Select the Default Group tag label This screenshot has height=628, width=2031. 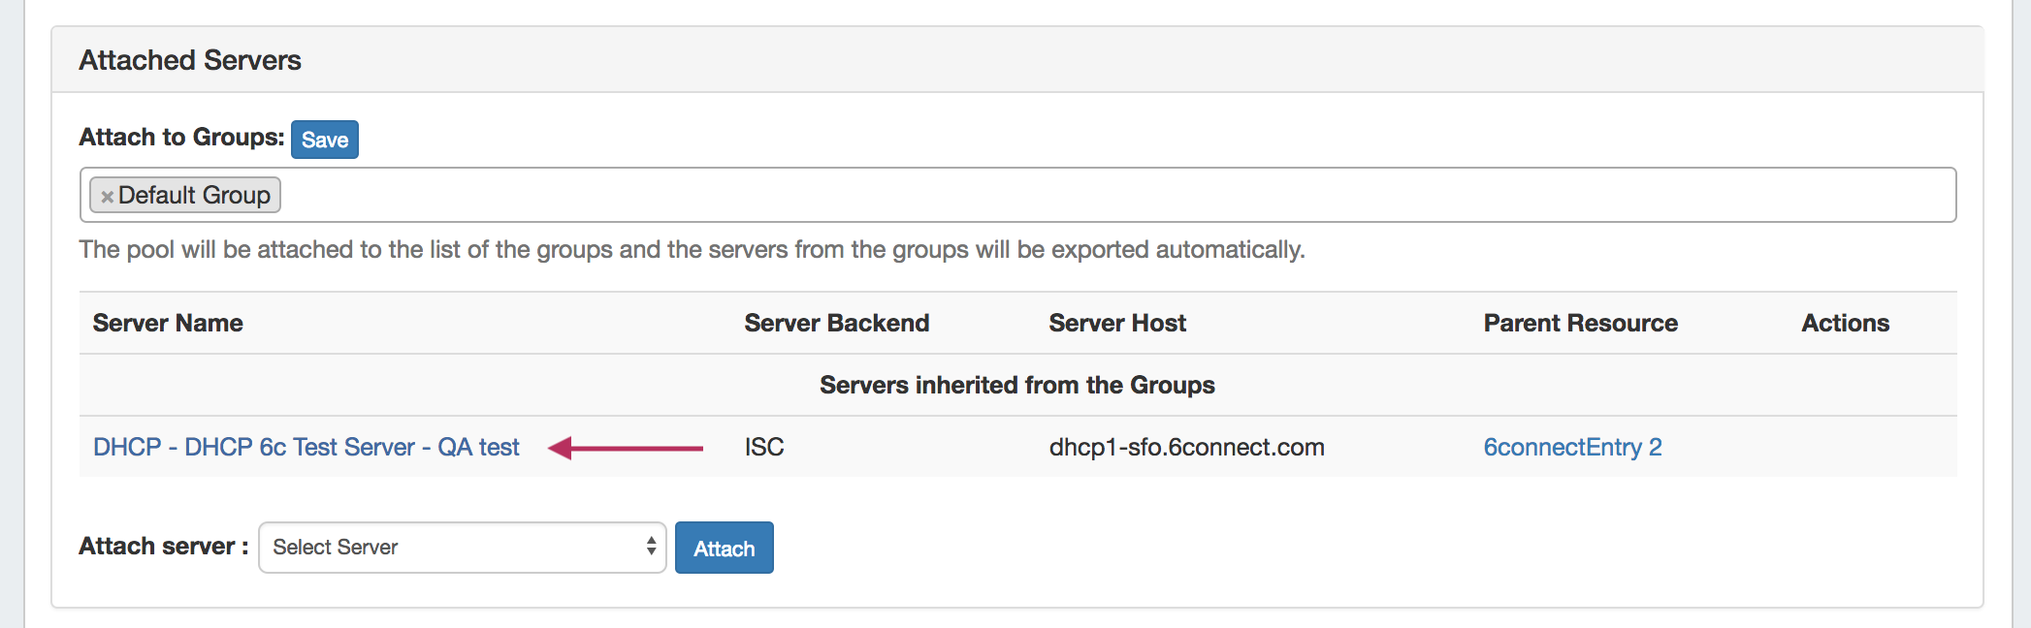point(194,196)
